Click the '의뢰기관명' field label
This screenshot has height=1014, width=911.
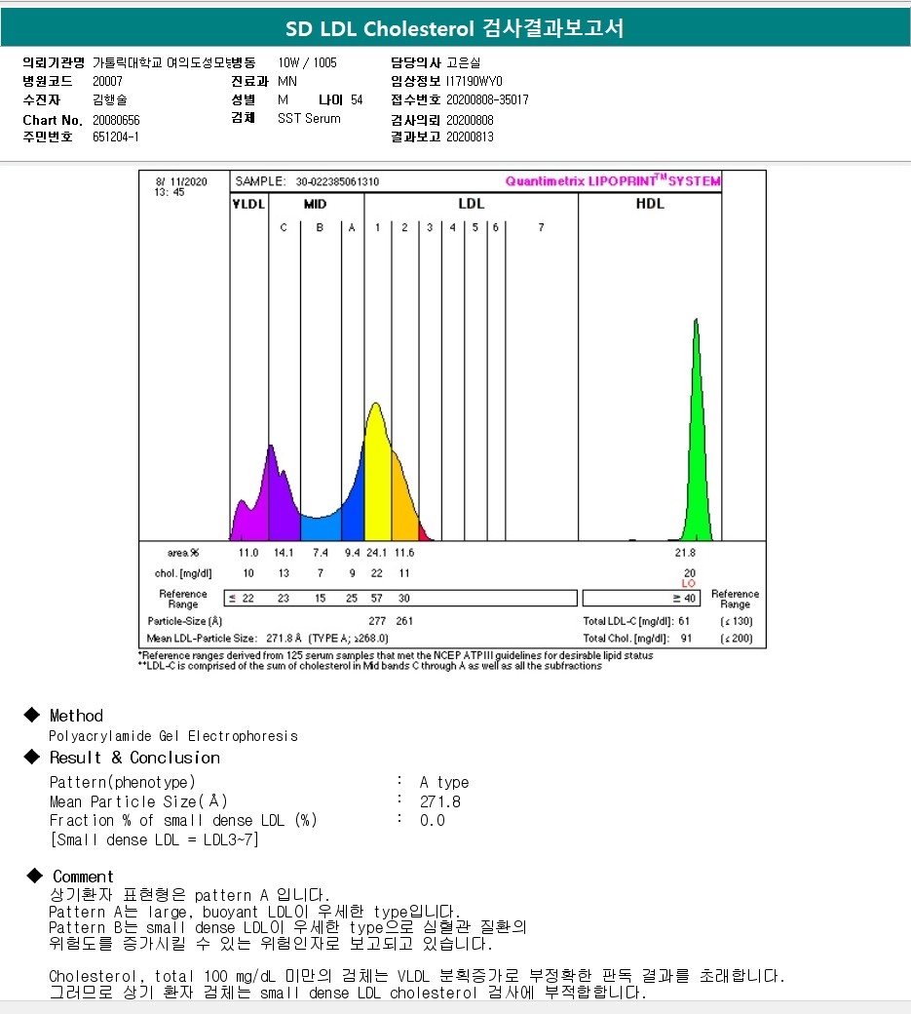click(x=54, y=62)
